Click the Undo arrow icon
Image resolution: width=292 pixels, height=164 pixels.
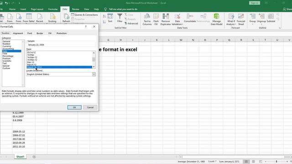[x=6, y=3]
